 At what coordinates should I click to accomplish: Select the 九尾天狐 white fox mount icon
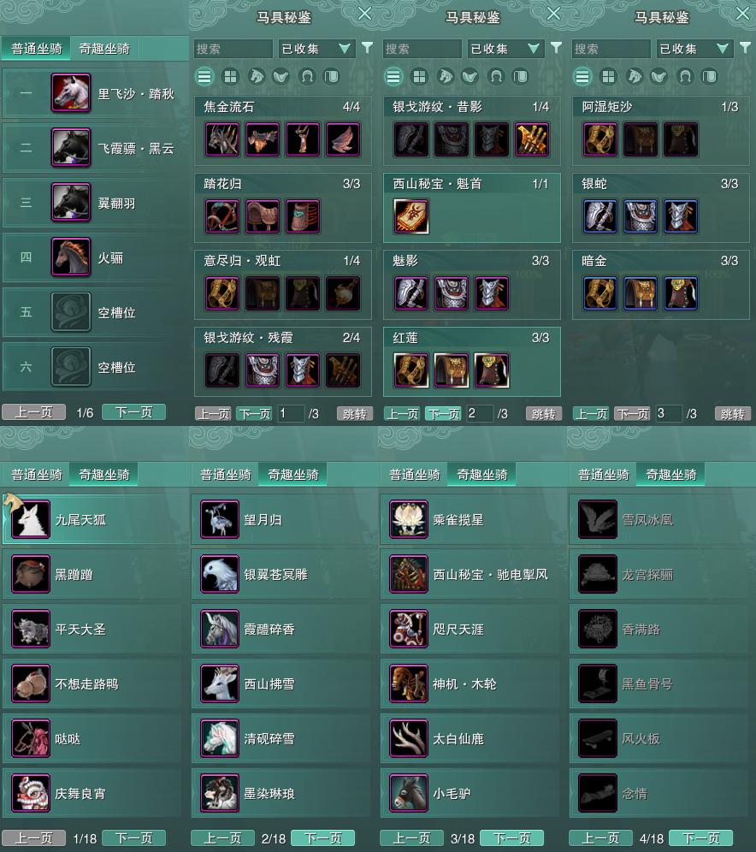(31, 519)
